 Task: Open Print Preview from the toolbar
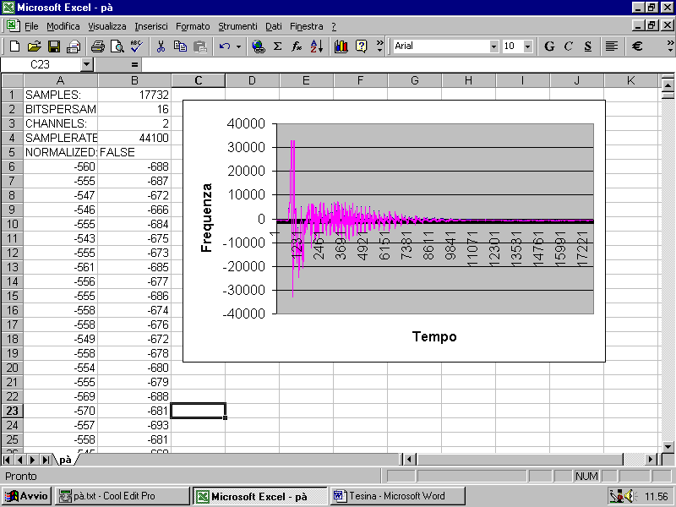[117, 46]
